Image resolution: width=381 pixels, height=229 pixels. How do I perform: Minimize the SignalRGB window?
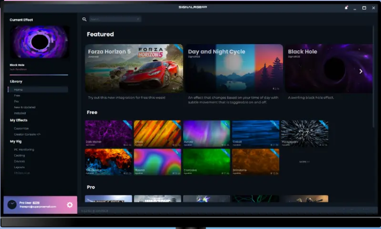click(x=355, y=8)
